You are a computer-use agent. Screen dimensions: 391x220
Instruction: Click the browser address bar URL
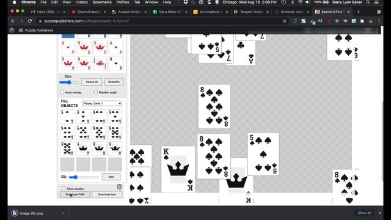click(87, 21)
